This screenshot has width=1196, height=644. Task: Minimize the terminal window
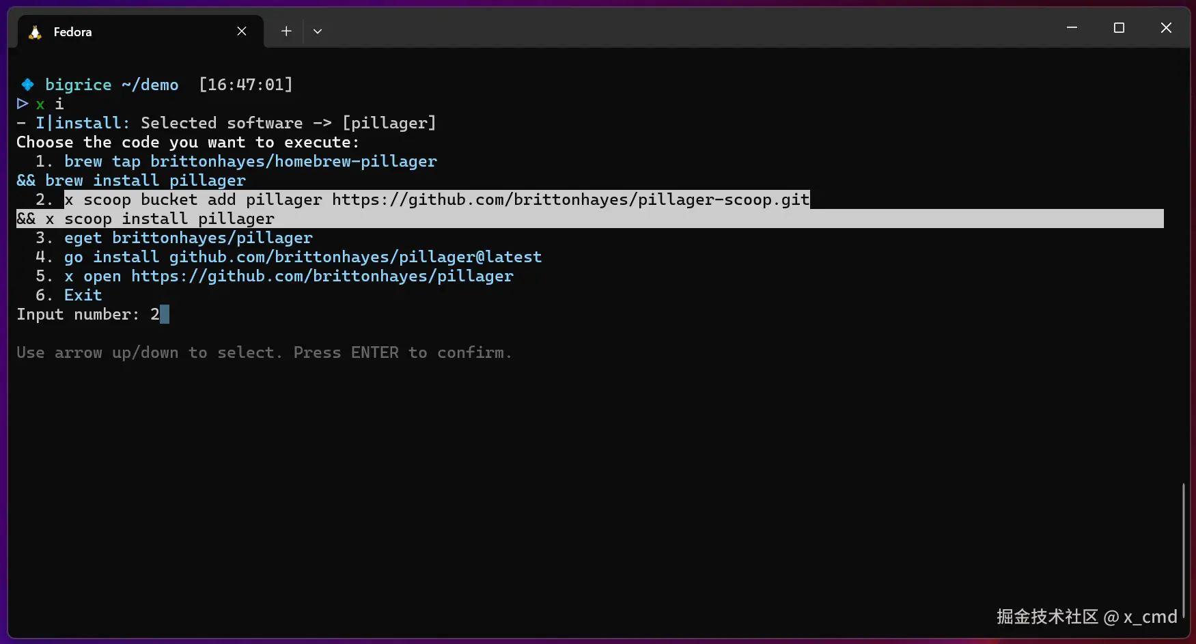[1072, 28]
